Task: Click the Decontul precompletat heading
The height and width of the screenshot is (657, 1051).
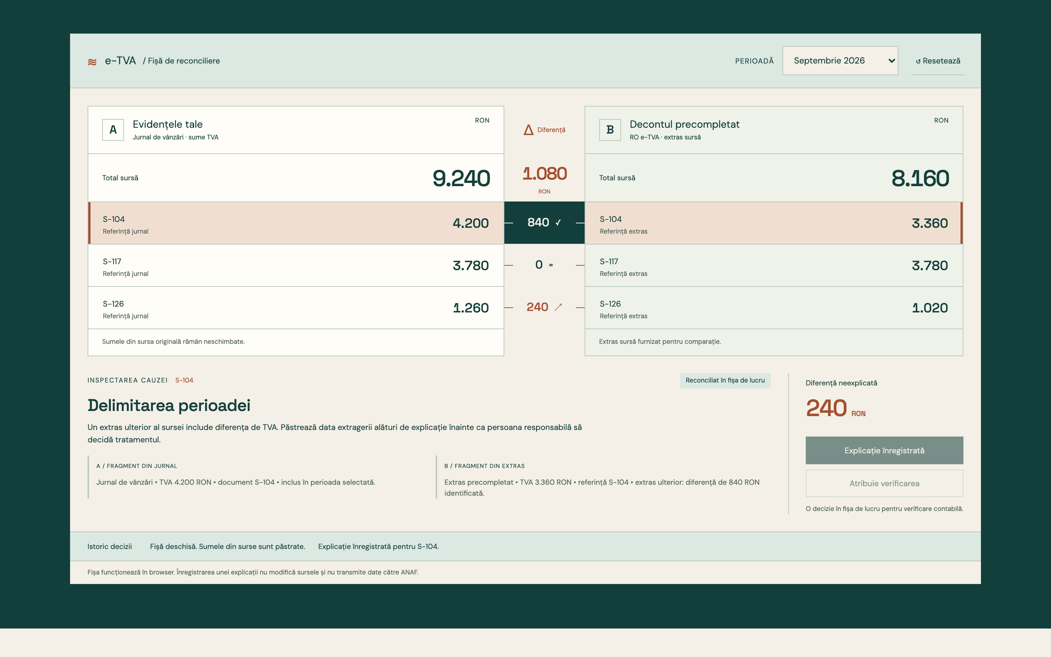Action: [685, 124]
